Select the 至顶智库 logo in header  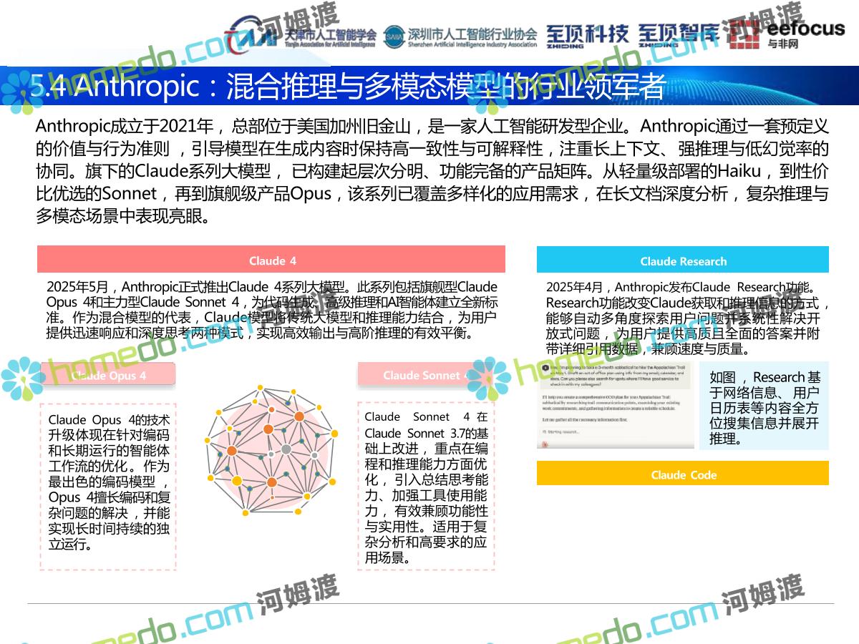677,35
